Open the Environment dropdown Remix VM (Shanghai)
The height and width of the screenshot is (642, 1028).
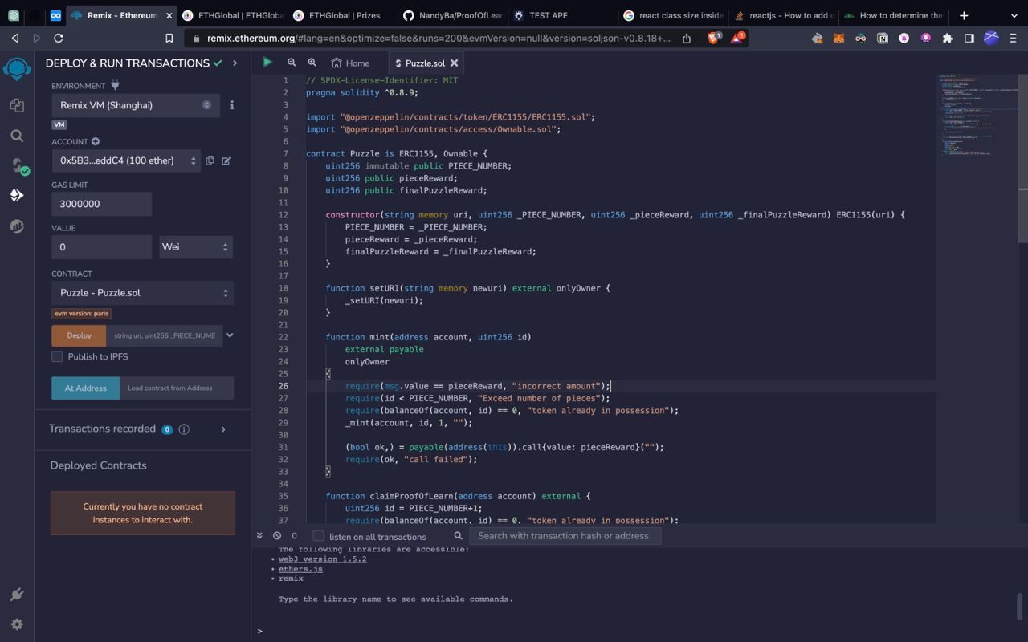tap(135, 105)
